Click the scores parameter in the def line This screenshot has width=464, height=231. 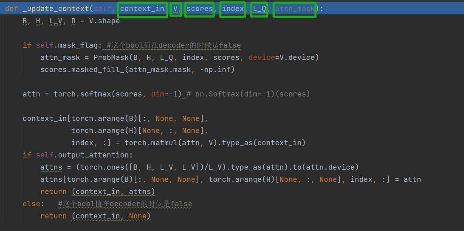(x=200, y=9)
